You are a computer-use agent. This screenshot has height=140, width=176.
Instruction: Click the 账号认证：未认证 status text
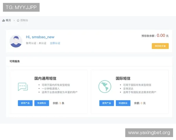[36, 43]
